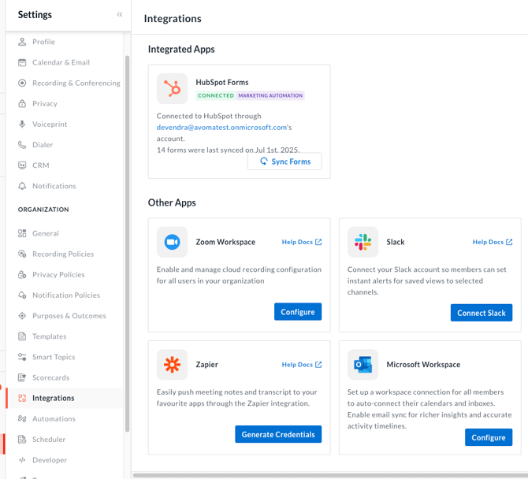This screenshot has height=479, width=528.
Task: Open the Dialer settings page
Action: (x=43, y=145)
